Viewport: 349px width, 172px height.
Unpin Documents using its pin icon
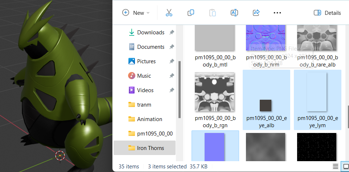172,47
